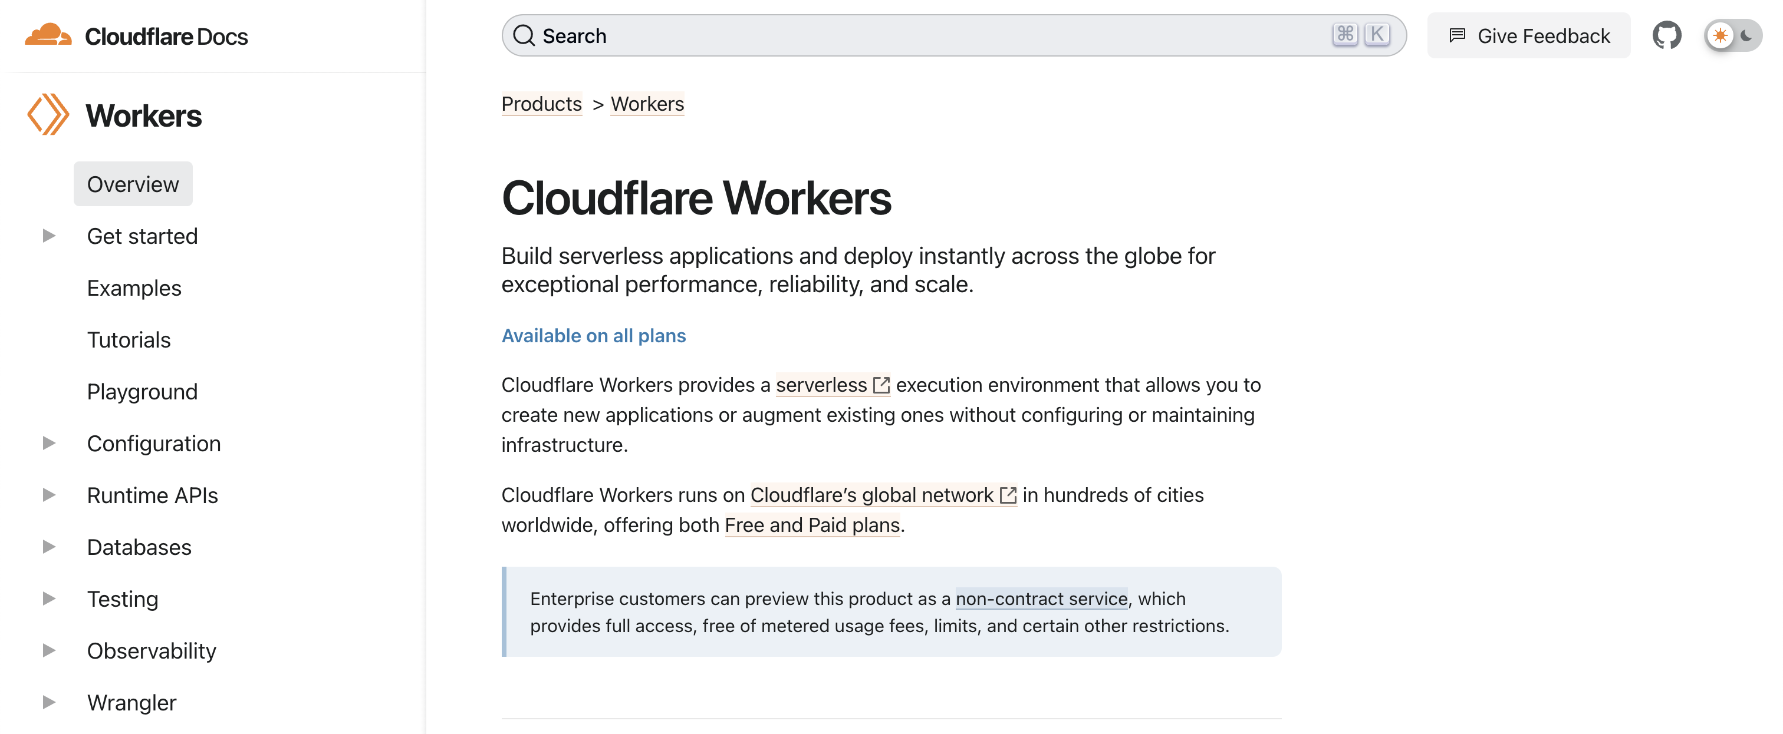Click the search magnifier icon
The image size is (1783, 734).
coord(524,35)
